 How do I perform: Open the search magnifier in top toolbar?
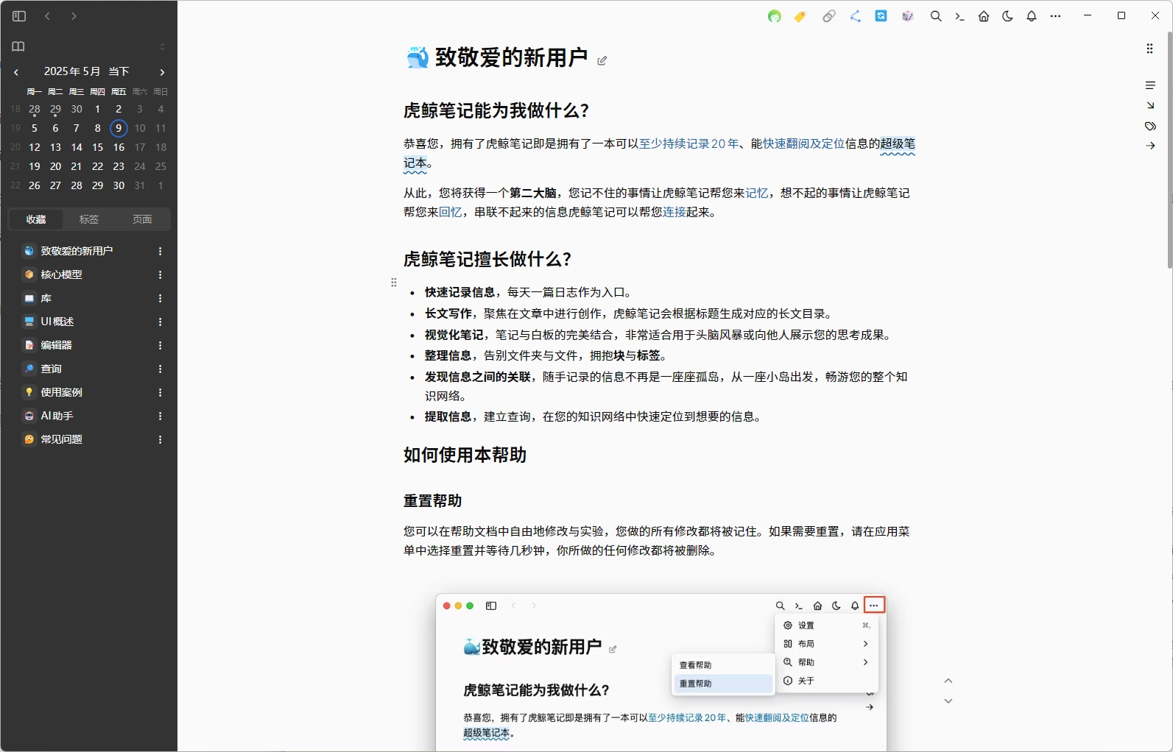point(936,16)
